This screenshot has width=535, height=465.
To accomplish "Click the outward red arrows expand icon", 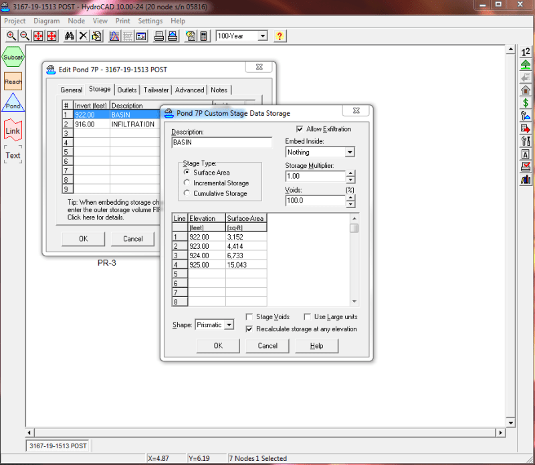I will point(51,36).
